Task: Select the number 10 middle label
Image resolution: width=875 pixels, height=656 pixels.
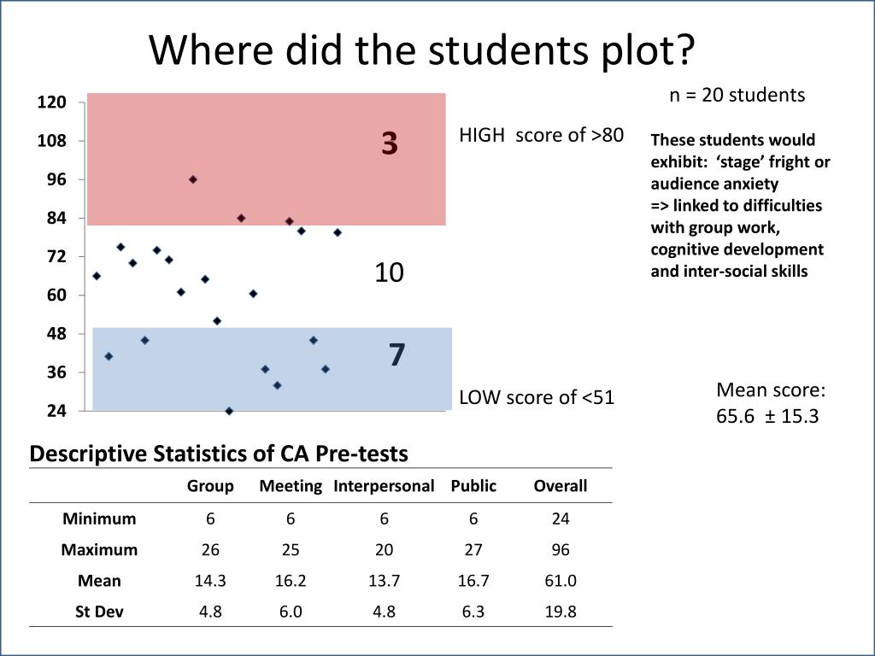Action: click(389, 272)
